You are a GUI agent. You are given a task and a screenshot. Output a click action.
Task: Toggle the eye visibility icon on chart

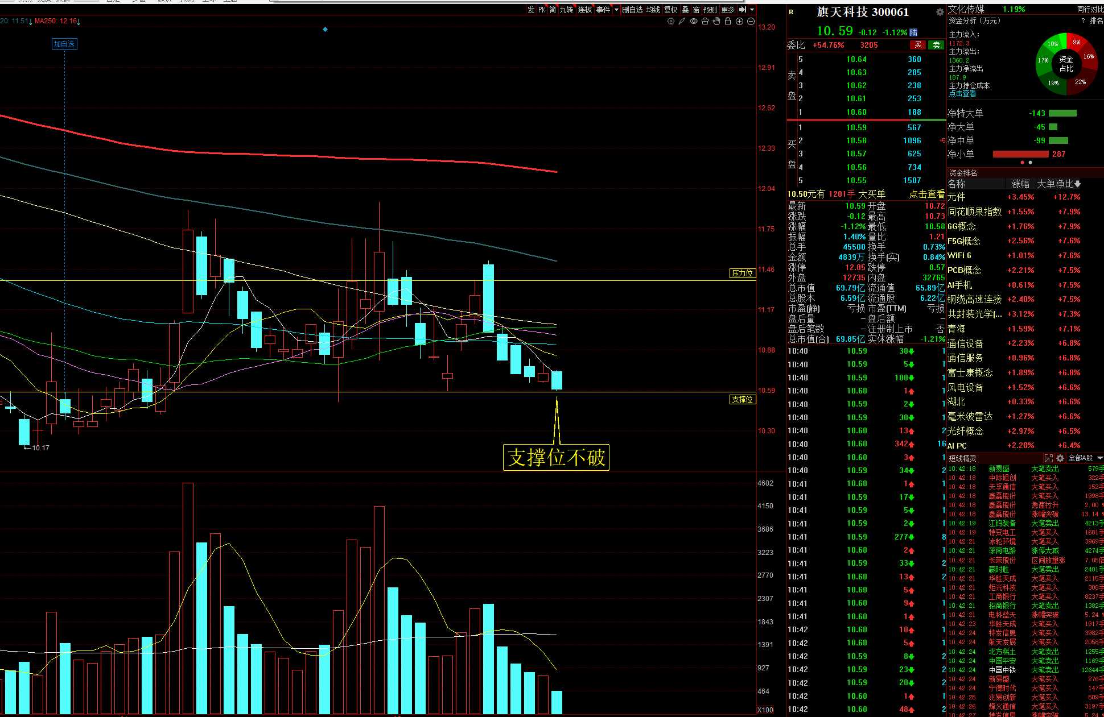693,21
